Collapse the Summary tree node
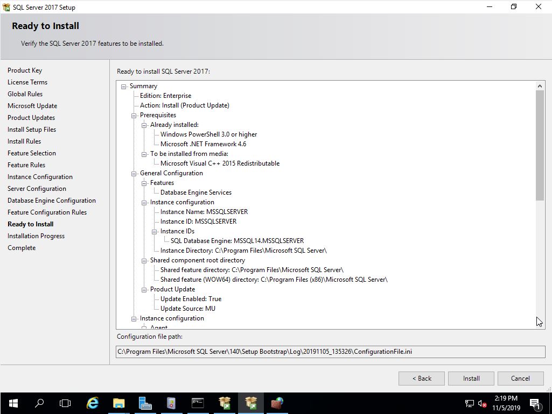This screenshot has height=414, width=552. coord(123,87)
